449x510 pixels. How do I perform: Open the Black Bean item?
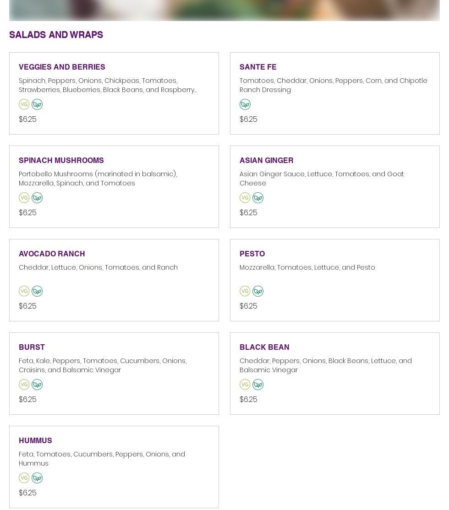(264, 347)
